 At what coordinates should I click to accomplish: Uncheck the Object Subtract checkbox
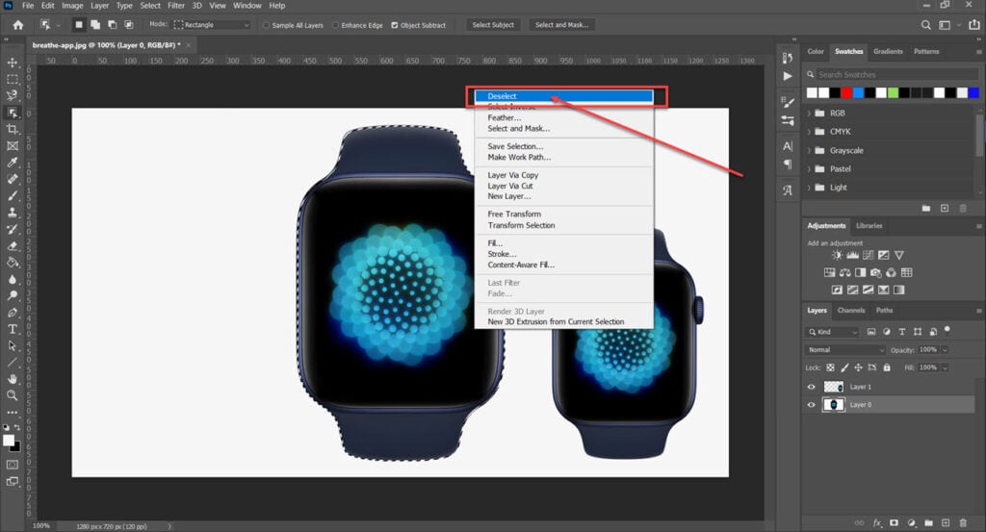(x=395, y=25)
